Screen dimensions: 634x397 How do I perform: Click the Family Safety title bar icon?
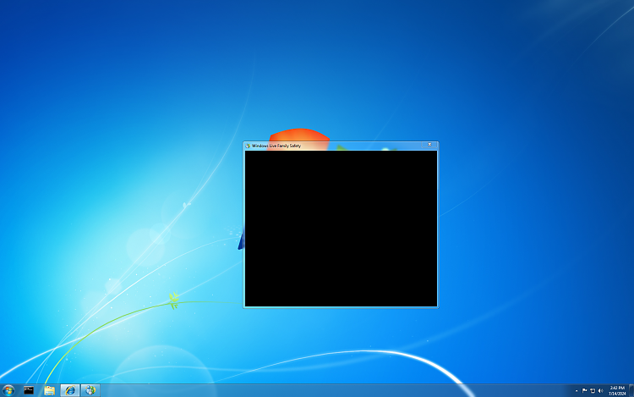[x=248, y=146]
